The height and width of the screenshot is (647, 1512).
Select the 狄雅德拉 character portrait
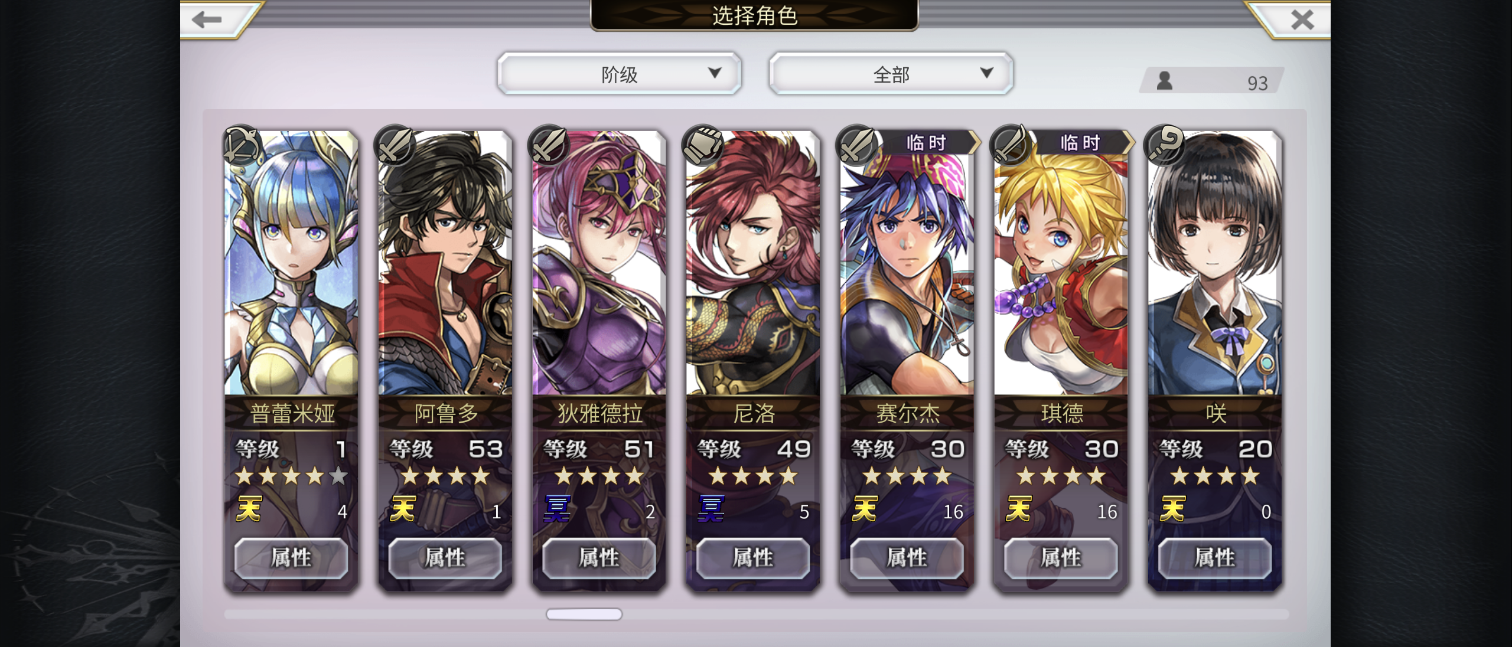click(x=599, y=263)
